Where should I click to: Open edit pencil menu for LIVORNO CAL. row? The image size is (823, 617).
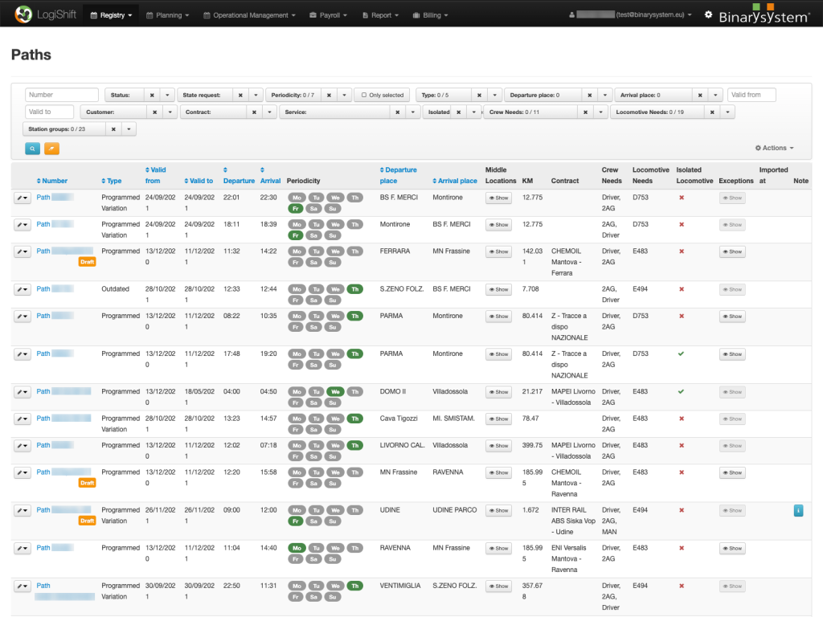pyautogui.click(x=22, y=445)
